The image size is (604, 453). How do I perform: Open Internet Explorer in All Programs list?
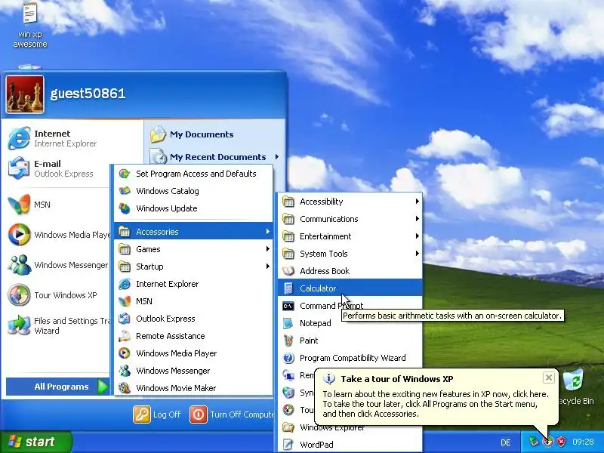click(x=193, y=284)
